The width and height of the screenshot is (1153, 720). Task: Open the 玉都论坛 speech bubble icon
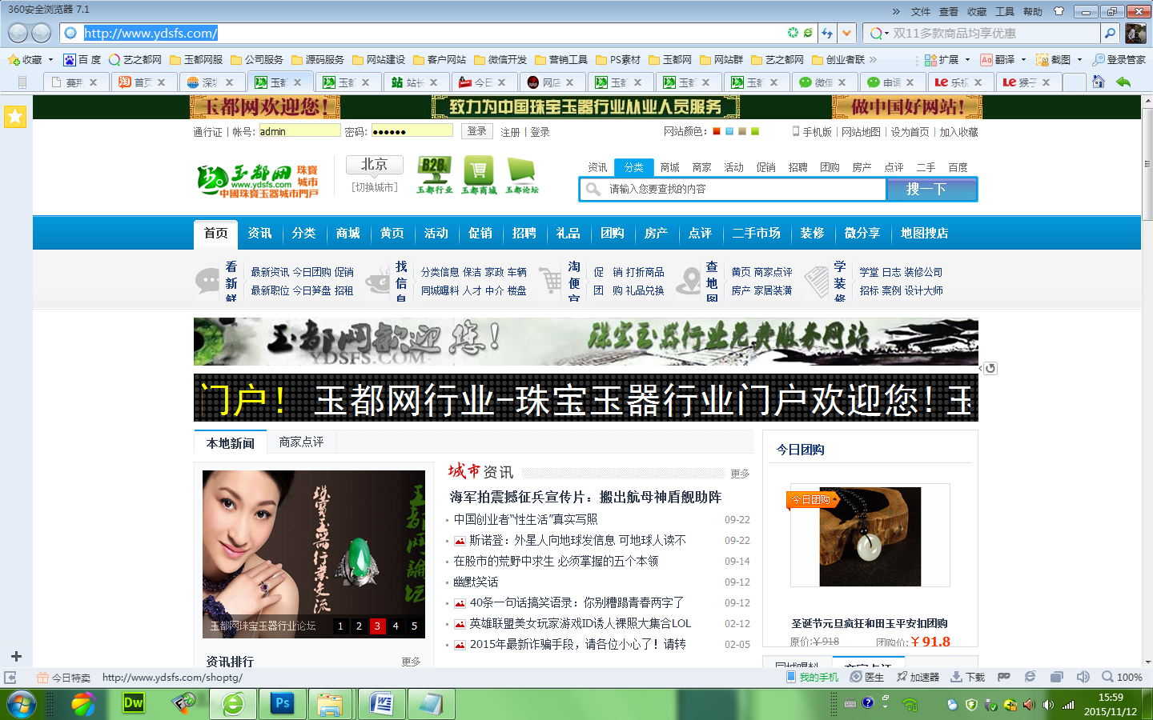522,175
